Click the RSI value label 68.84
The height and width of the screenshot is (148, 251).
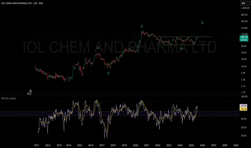(x=243, y=105)
